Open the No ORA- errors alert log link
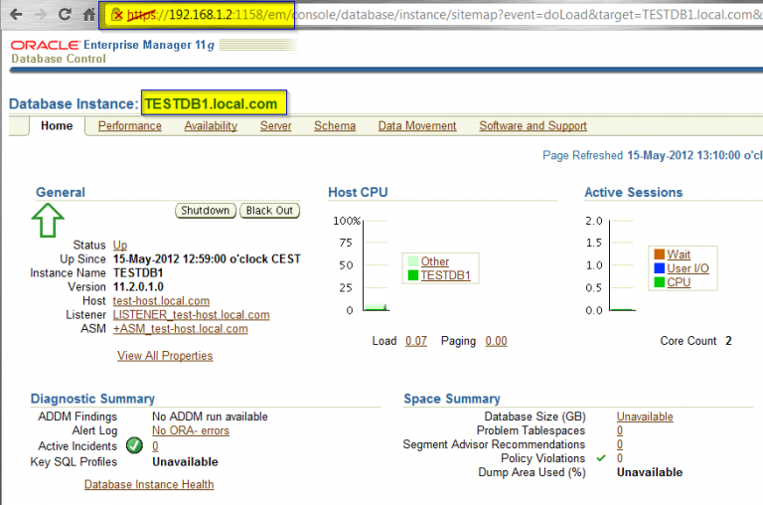Image resolution: width=763 pixels, height=505 pixels. pyautogui.click(x=191, y=430)
